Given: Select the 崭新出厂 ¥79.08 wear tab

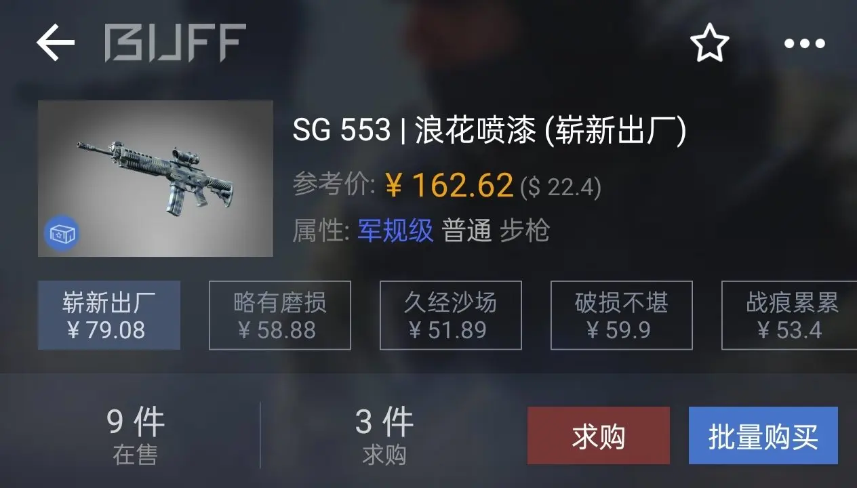Looking at the screenshot, I should click(x=109, y=315).
